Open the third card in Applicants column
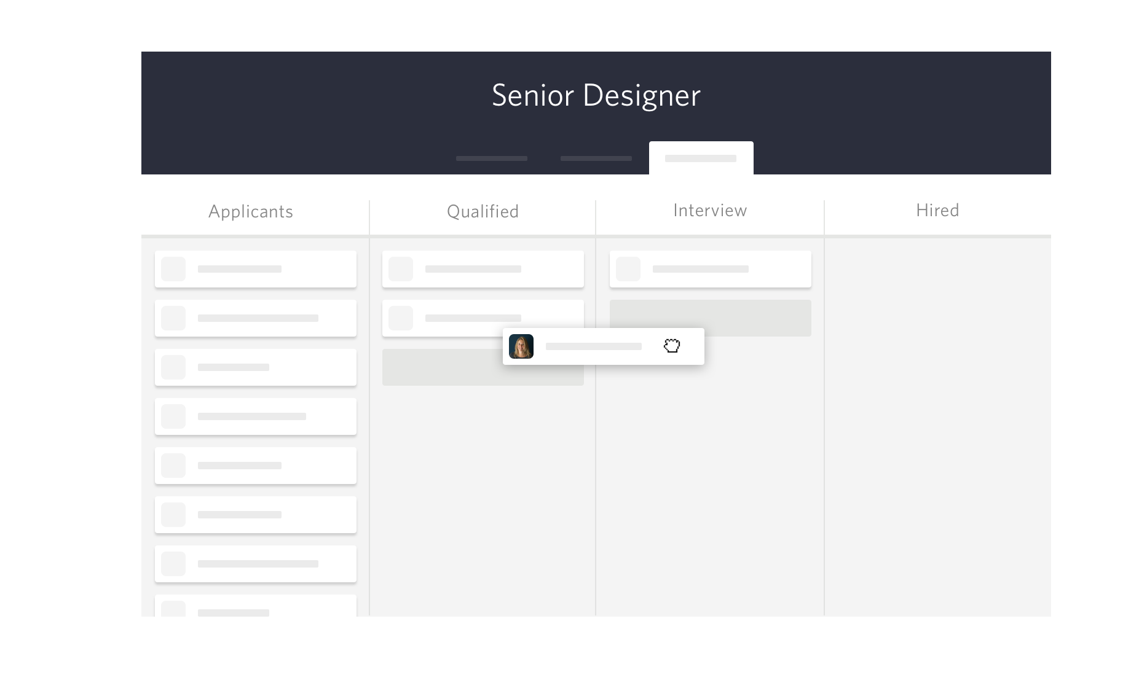This screenshot has width=1147, height=683. pyautogui.click(x=256, y=367)
